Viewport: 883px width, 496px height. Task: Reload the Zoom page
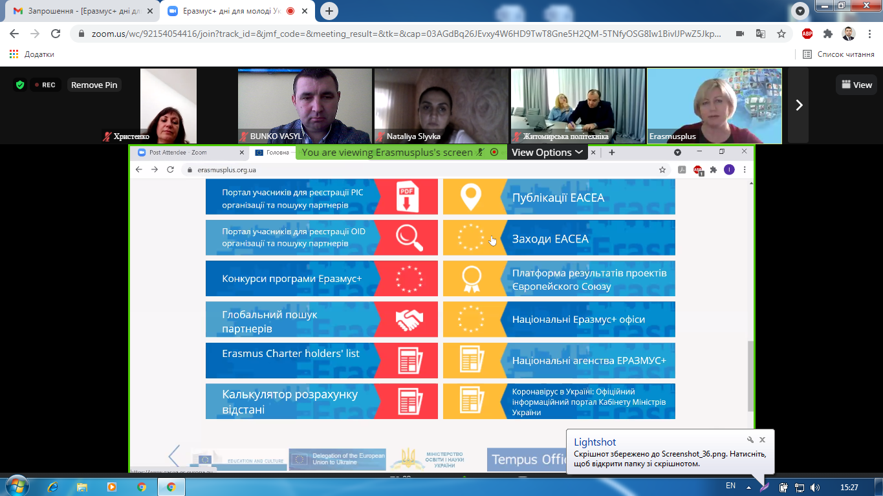[56, 34]
